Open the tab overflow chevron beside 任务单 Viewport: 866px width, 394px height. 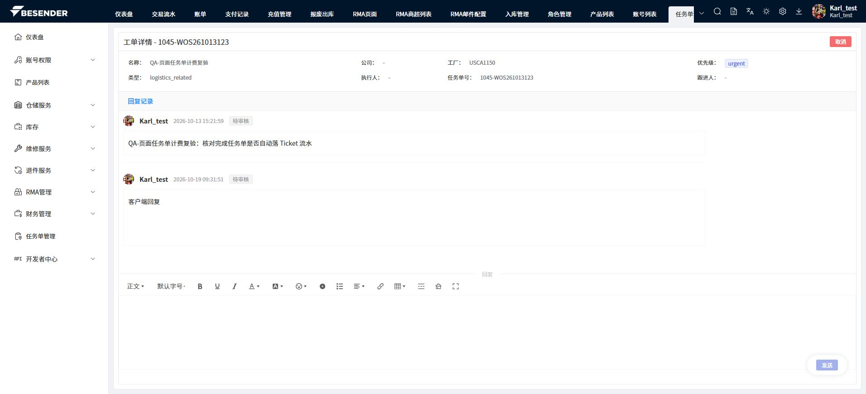coord(702,14)
